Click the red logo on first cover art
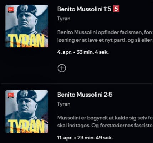Screen dimensions: 153x143 click(11, 10)
